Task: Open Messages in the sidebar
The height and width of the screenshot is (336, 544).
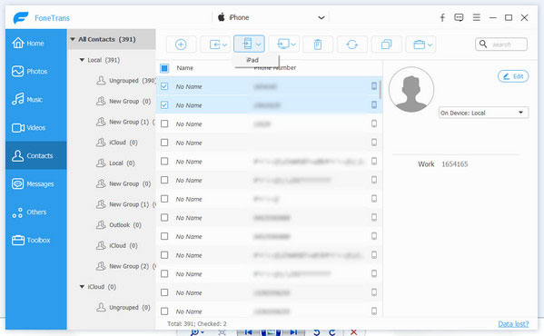Action: click(36, 183)
